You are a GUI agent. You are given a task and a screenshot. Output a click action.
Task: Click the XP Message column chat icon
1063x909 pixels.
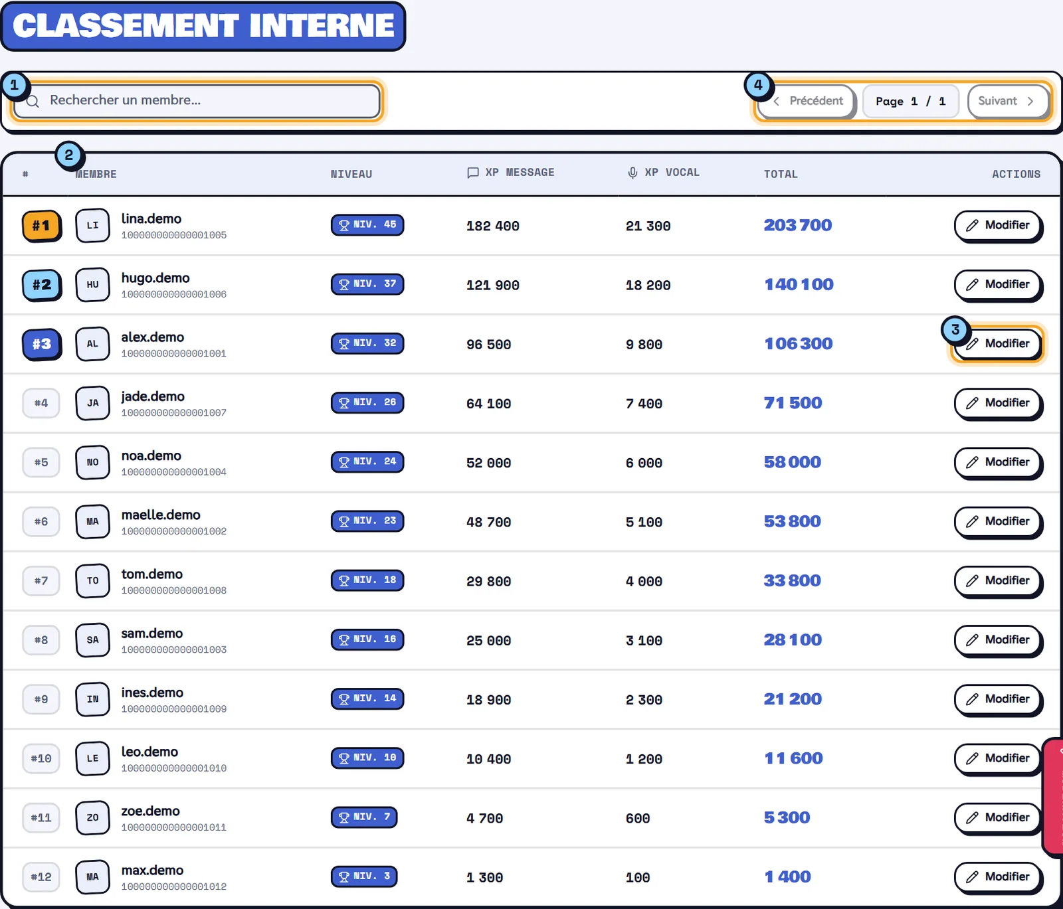473,173
